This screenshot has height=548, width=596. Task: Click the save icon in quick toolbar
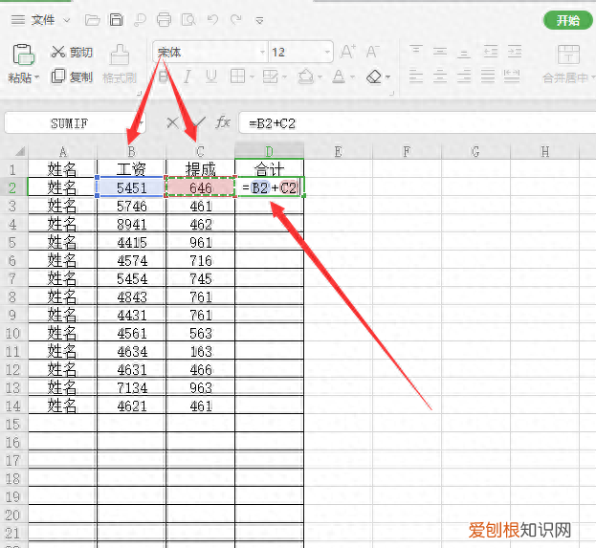click(x=116, y=19)
